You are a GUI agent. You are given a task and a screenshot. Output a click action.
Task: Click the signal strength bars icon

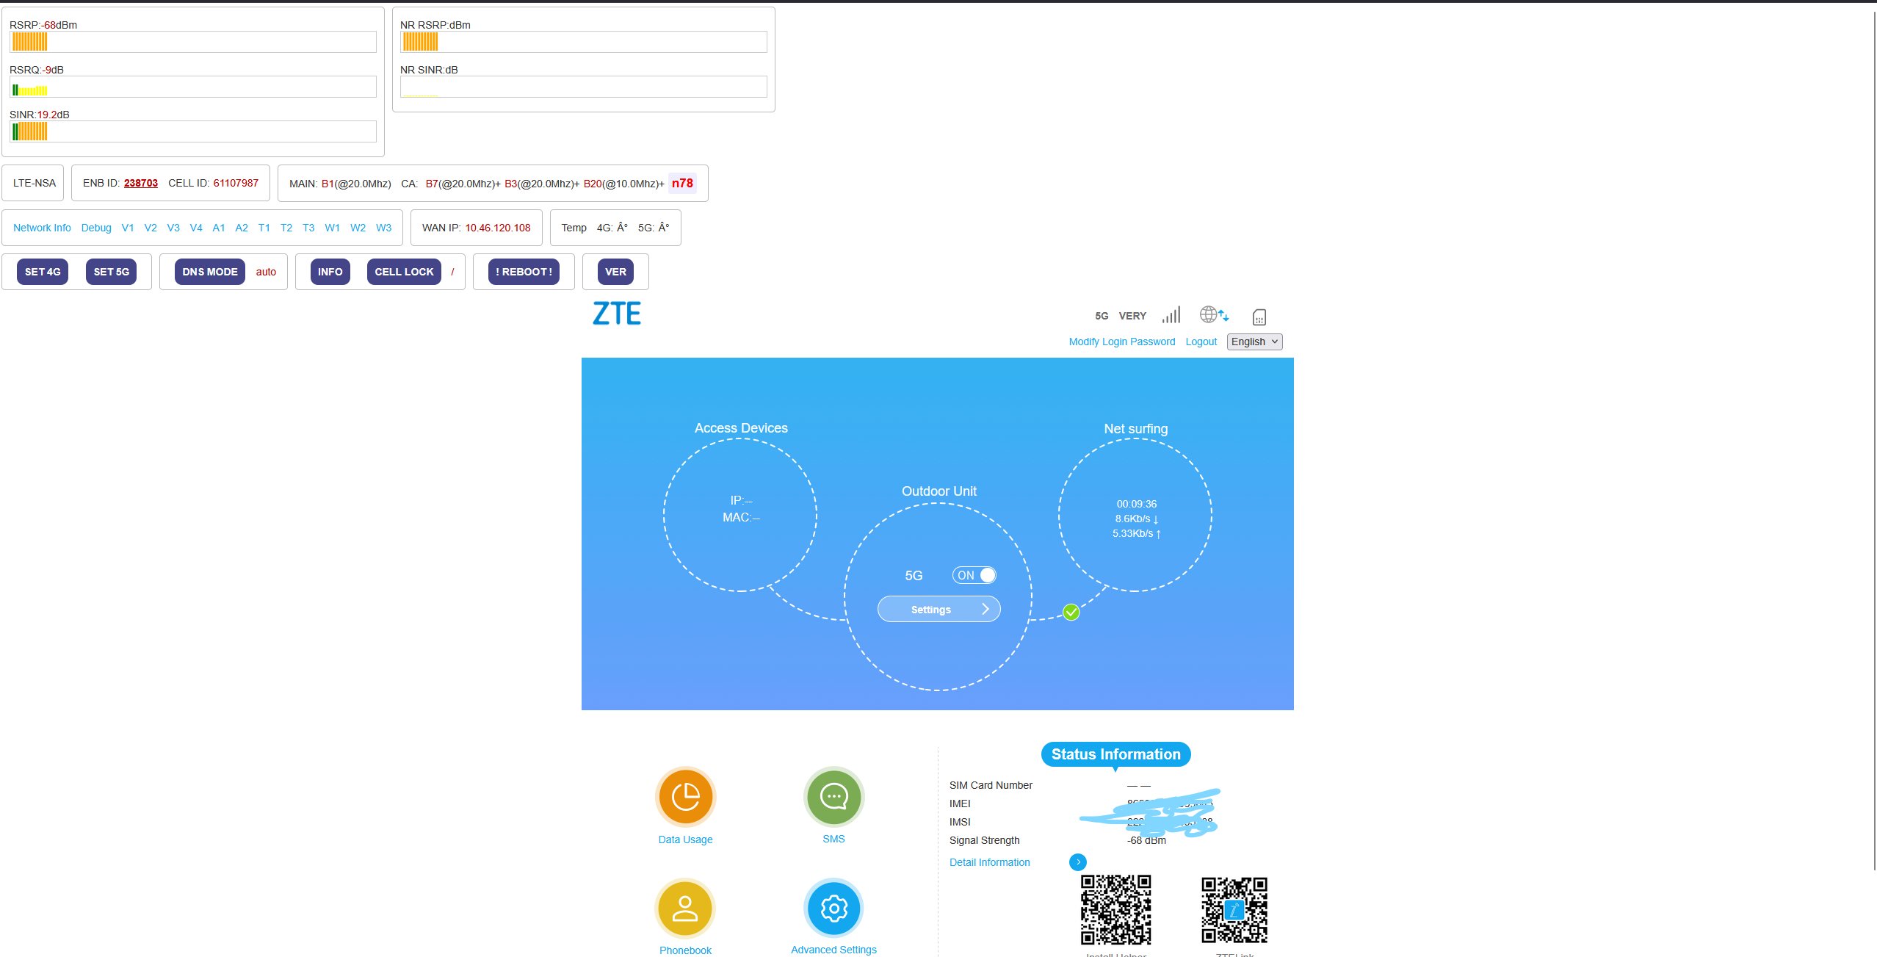click(1171, 315)
